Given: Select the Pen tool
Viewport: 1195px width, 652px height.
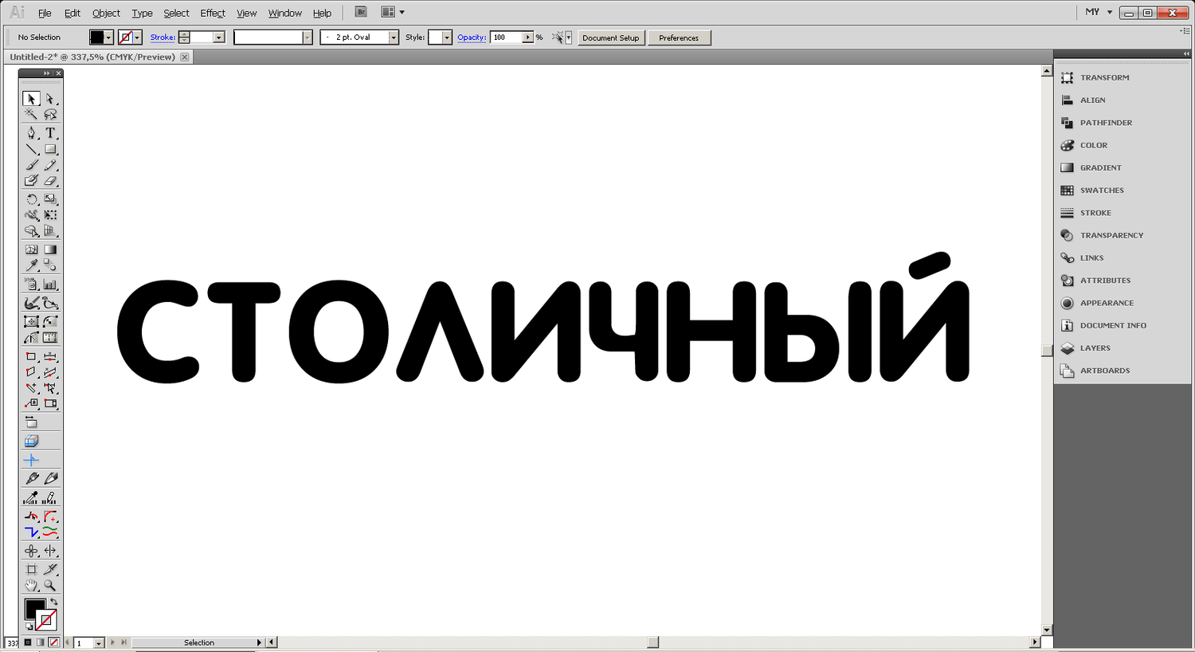Looking at the screenshot, I should [x=31, y=133].
